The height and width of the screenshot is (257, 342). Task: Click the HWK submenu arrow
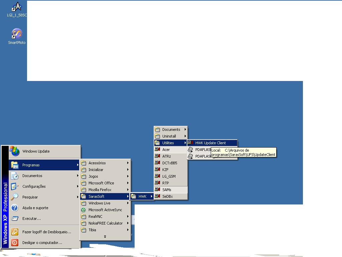[151, 196]
